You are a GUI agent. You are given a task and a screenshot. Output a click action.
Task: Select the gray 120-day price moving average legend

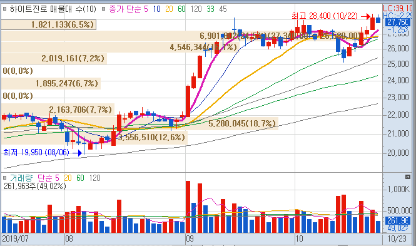tap(196, 9)
